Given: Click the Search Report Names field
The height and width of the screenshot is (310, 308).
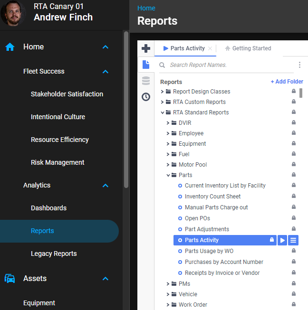Looking at the screenshot, I should click(x=228, y=65).
